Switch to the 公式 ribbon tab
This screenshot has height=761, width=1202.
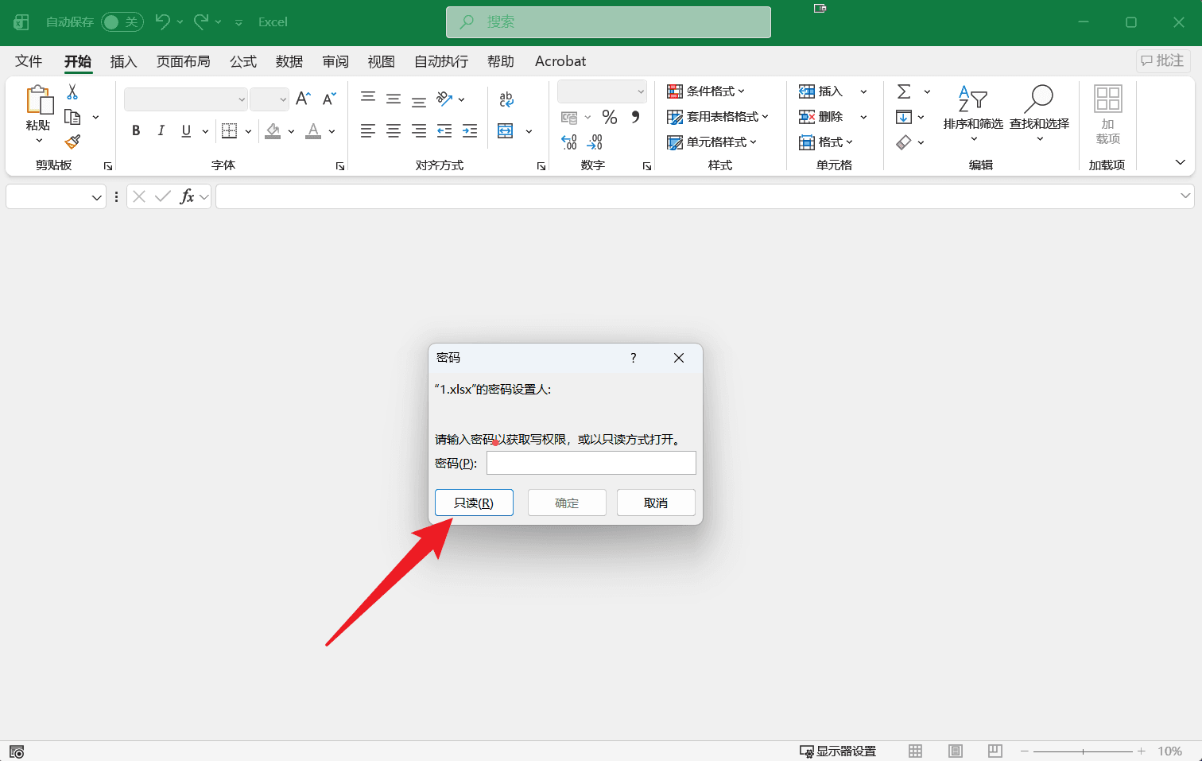point(243,61)
